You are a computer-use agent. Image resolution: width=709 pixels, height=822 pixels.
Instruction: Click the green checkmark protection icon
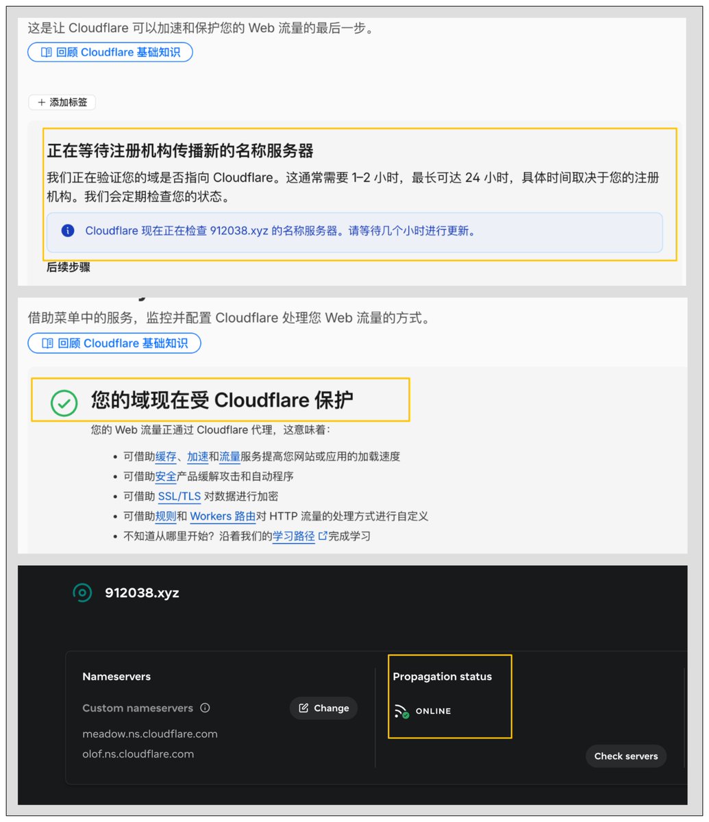(64, 403)
